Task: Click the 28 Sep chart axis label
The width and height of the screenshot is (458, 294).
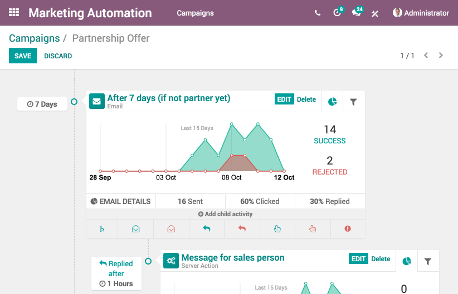Action: 100,177
